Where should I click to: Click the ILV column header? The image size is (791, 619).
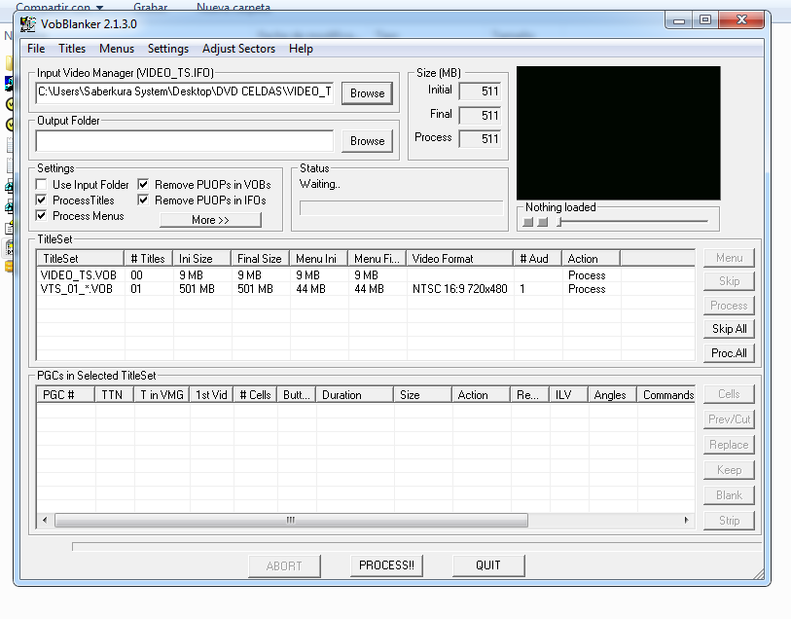pyautogui.click(x=568, y=395)
